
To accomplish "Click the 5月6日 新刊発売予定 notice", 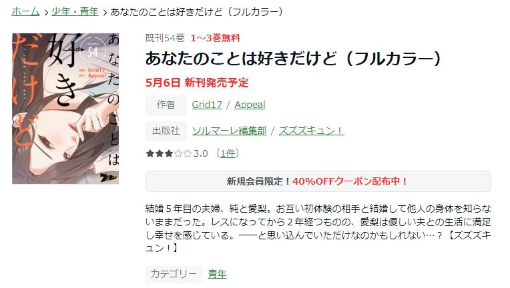I will [197, 83].
